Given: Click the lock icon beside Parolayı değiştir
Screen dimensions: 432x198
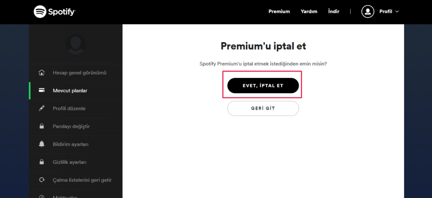Looking at the screenshot, I should click(42, 126).
